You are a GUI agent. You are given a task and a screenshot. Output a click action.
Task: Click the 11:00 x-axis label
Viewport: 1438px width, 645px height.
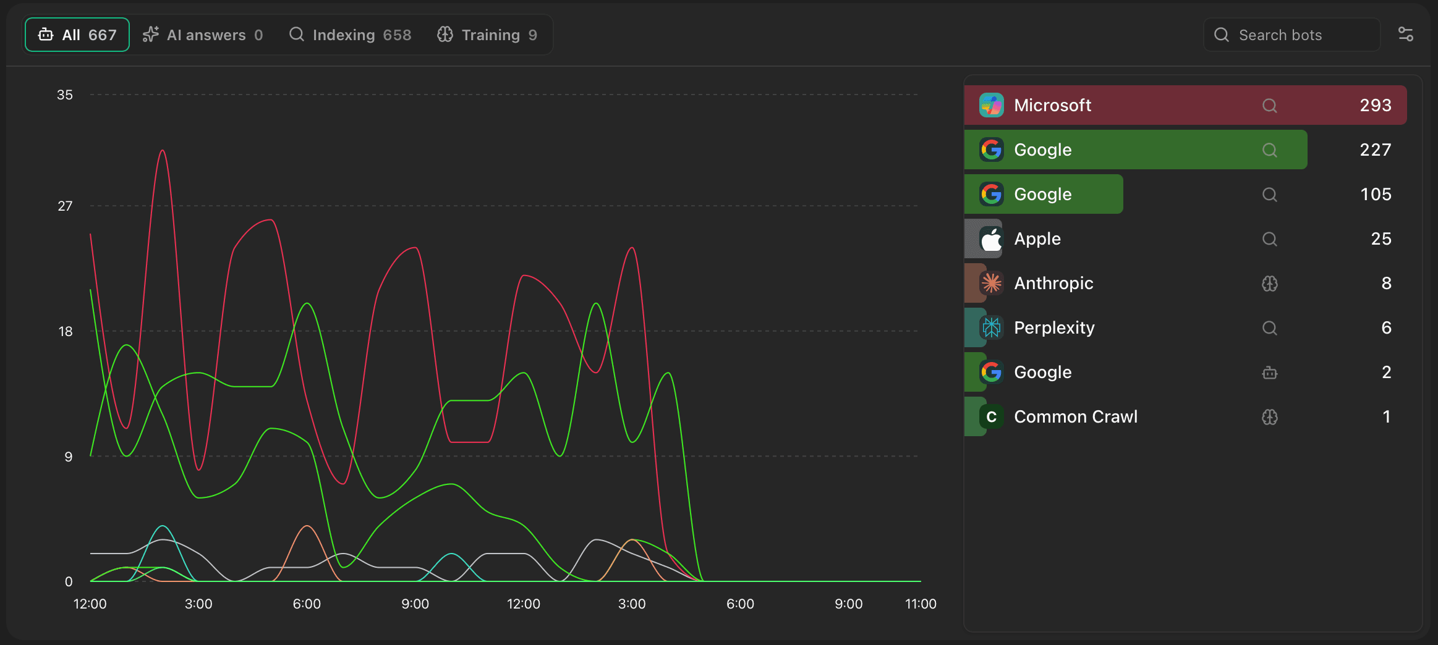click(921, 604)
